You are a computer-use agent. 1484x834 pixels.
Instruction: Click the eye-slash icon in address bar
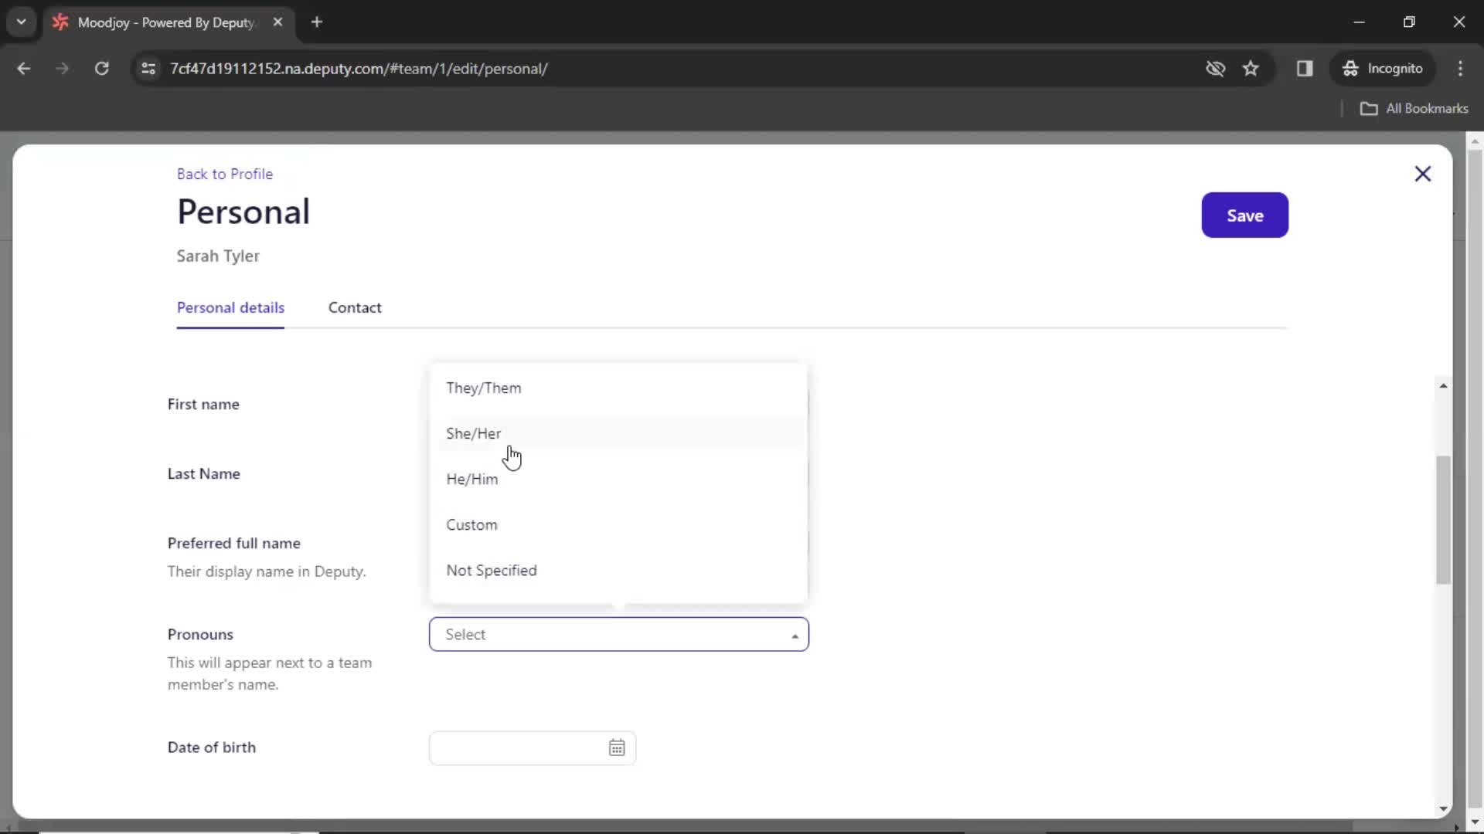pos(1215,68)
